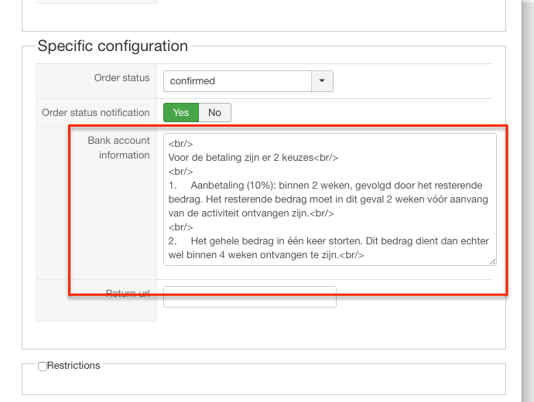
Task: Click the 'Bank account information' label
Action: pyautogui.click(x=118, y=148)
